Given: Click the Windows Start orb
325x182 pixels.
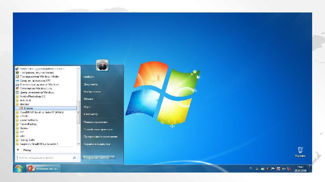Looking at the screenshot, I should pos(19,169).
